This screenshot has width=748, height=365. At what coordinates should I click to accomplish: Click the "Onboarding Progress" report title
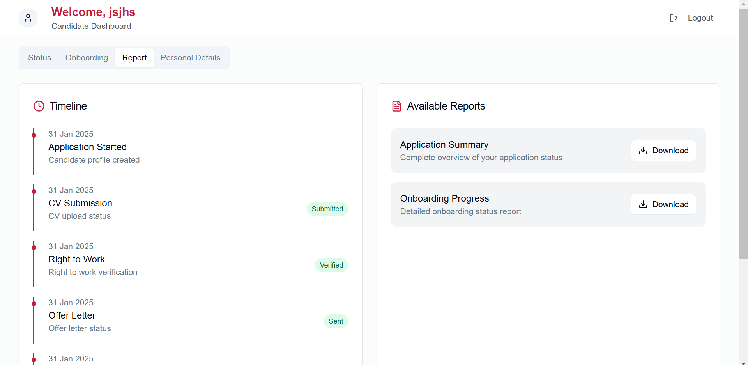[x=444, y=198]
